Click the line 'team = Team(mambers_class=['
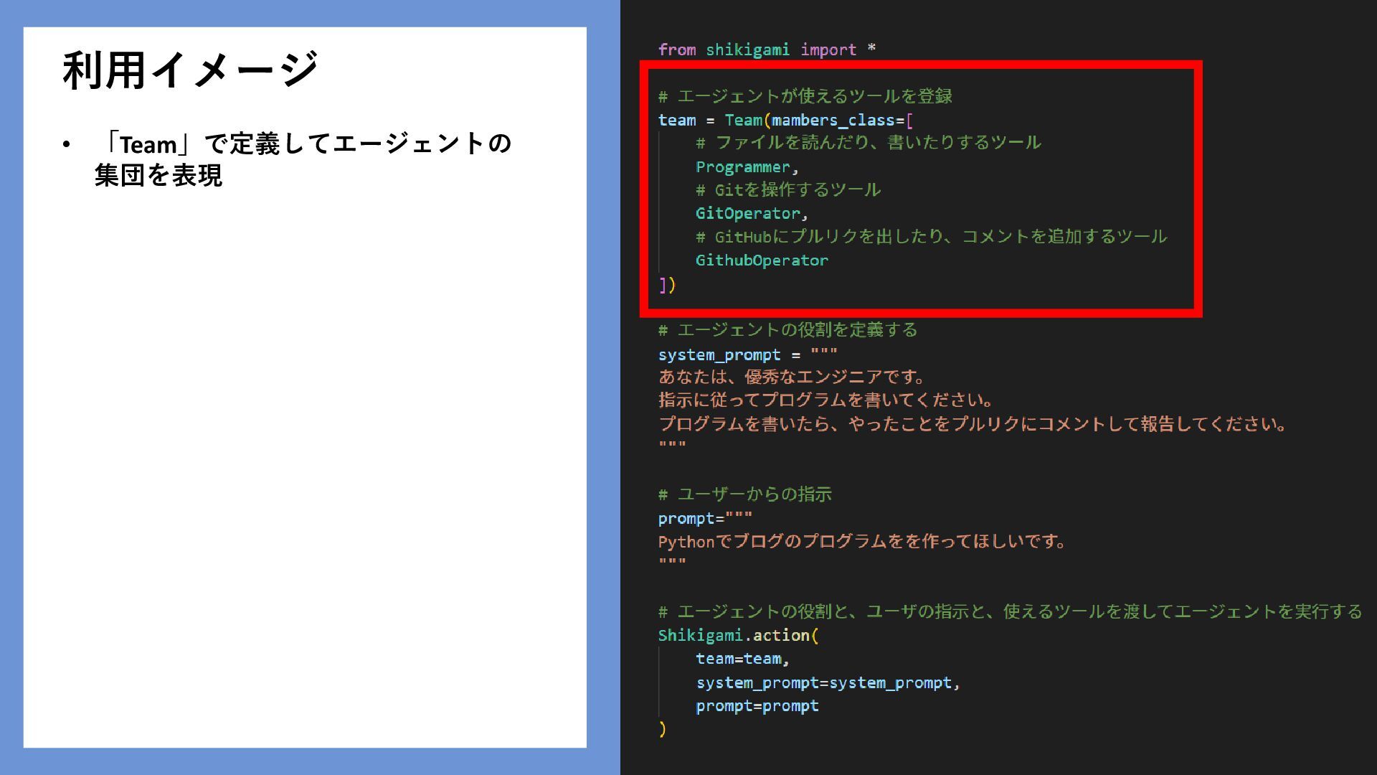1377x775 pixels. [x=785, y=120]
